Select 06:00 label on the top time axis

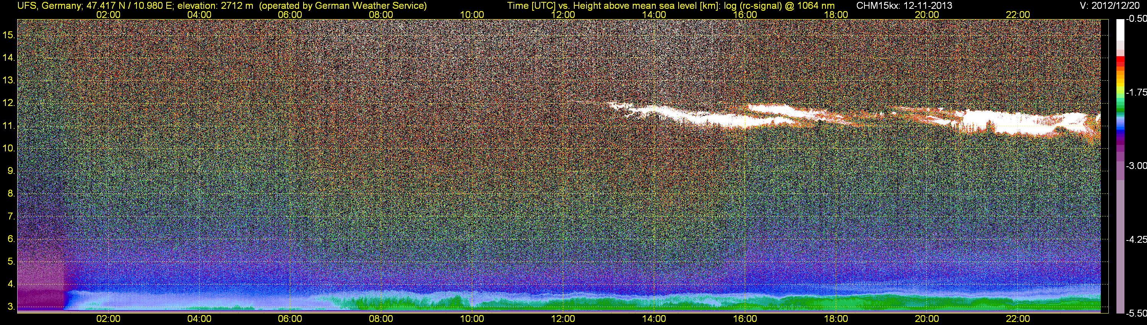[x=290, y=15]
